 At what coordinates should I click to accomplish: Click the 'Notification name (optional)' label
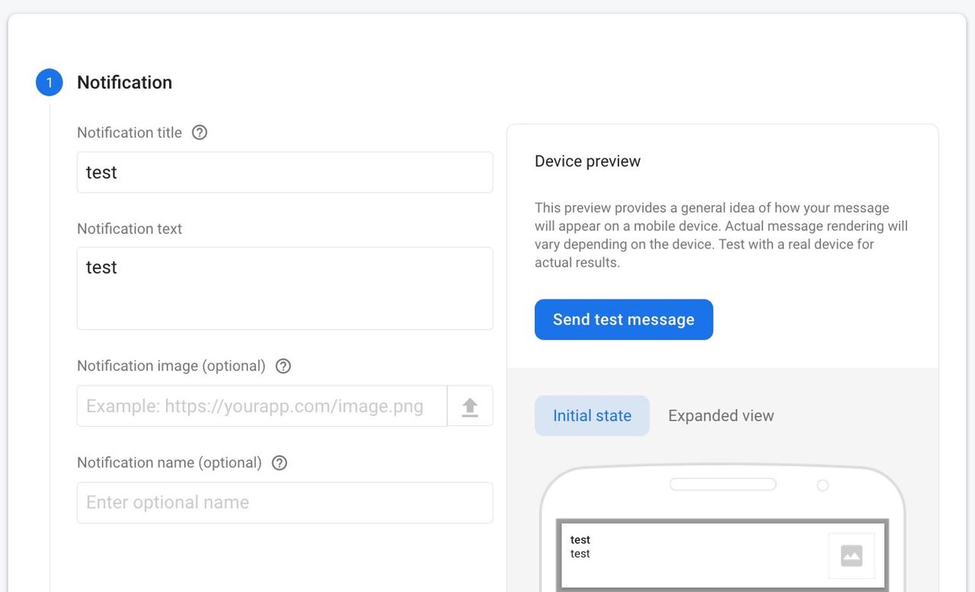[169, 462]
